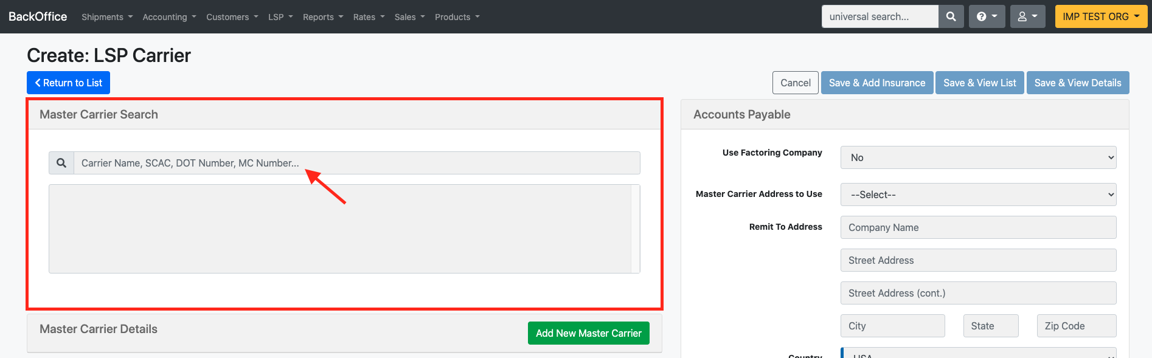Focus the Master Carrier search field
The image size is (1152, 358).
click(x=356, y=163)
